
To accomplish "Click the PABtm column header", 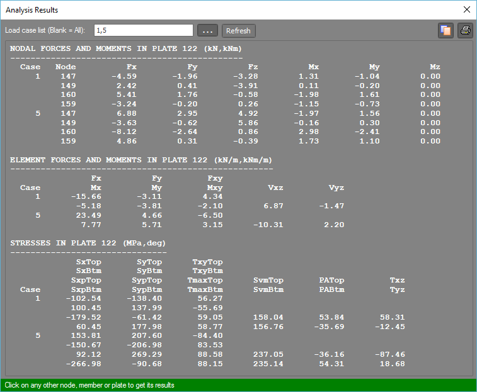I will 331,289.
